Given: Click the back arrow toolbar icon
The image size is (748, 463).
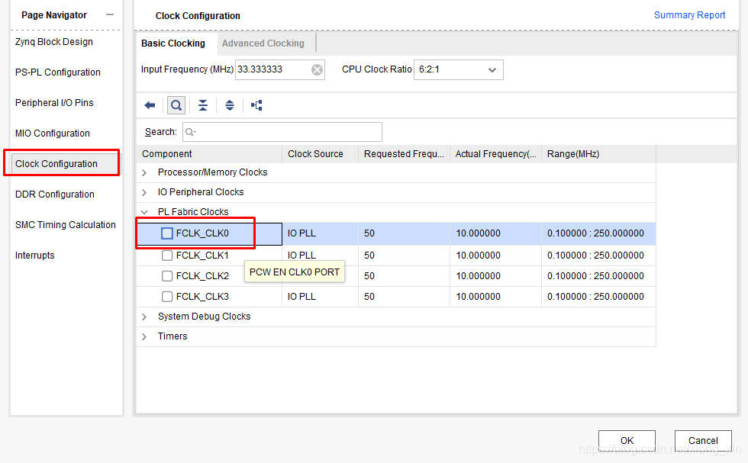Looking at the screenshot, I should click(x=150, y=105).
